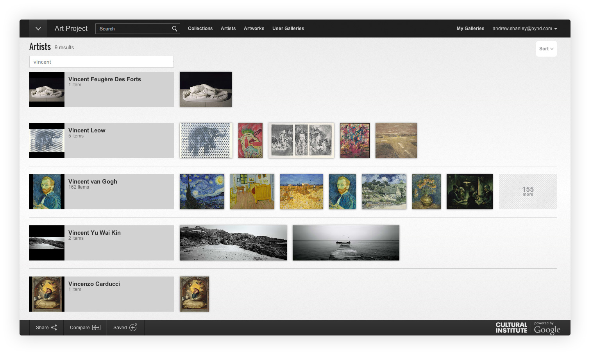The image size is (592, 355).
Task: Click the powered by Google logo
Action: [x=547, y=328]
